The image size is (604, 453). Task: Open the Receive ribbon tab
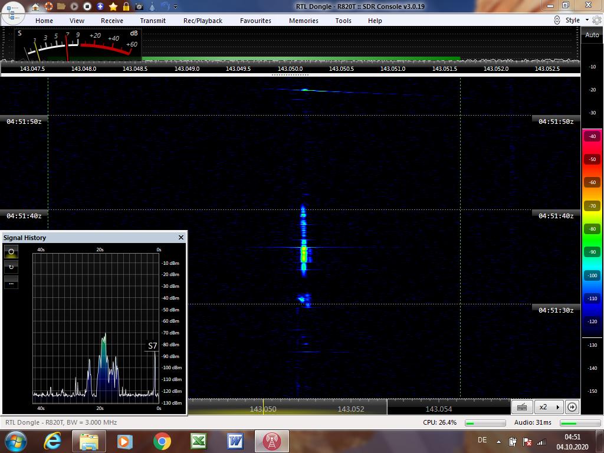(x=112, y=21)
